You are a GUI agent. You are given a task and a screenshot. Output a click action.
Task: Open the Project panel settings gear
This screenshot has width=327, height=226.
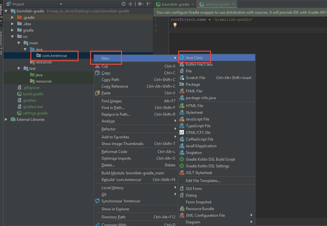(x=140, y=4)
